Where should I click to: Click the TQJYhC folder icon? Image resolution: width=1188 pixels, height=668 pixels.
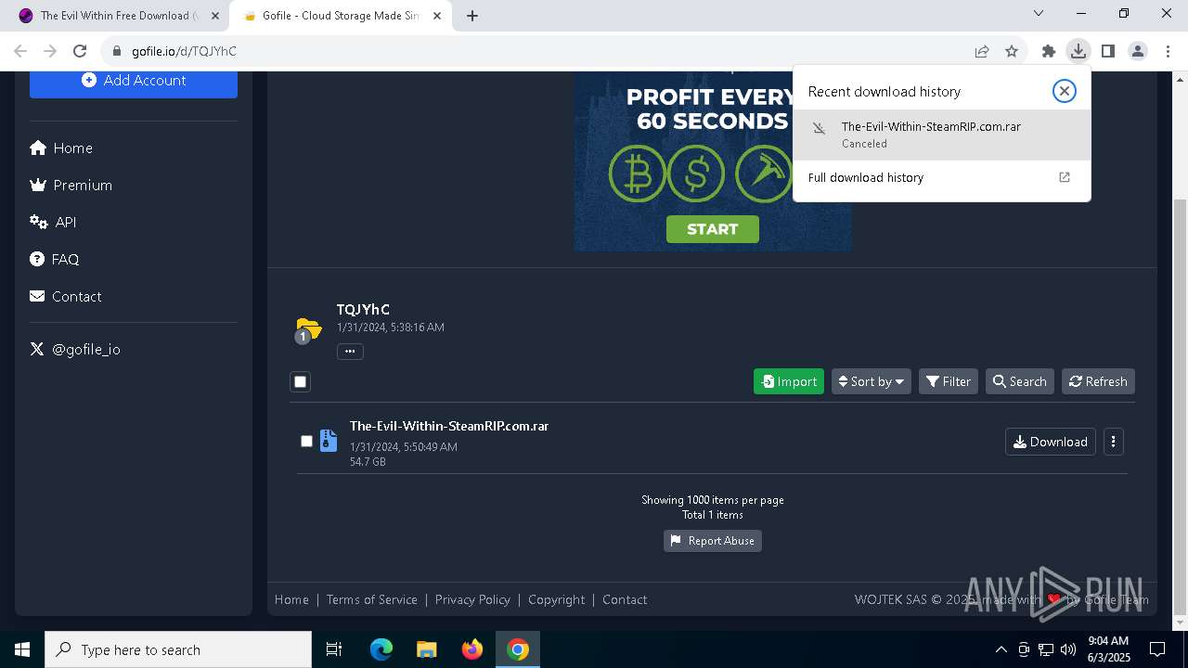click(x=307, y=328)
